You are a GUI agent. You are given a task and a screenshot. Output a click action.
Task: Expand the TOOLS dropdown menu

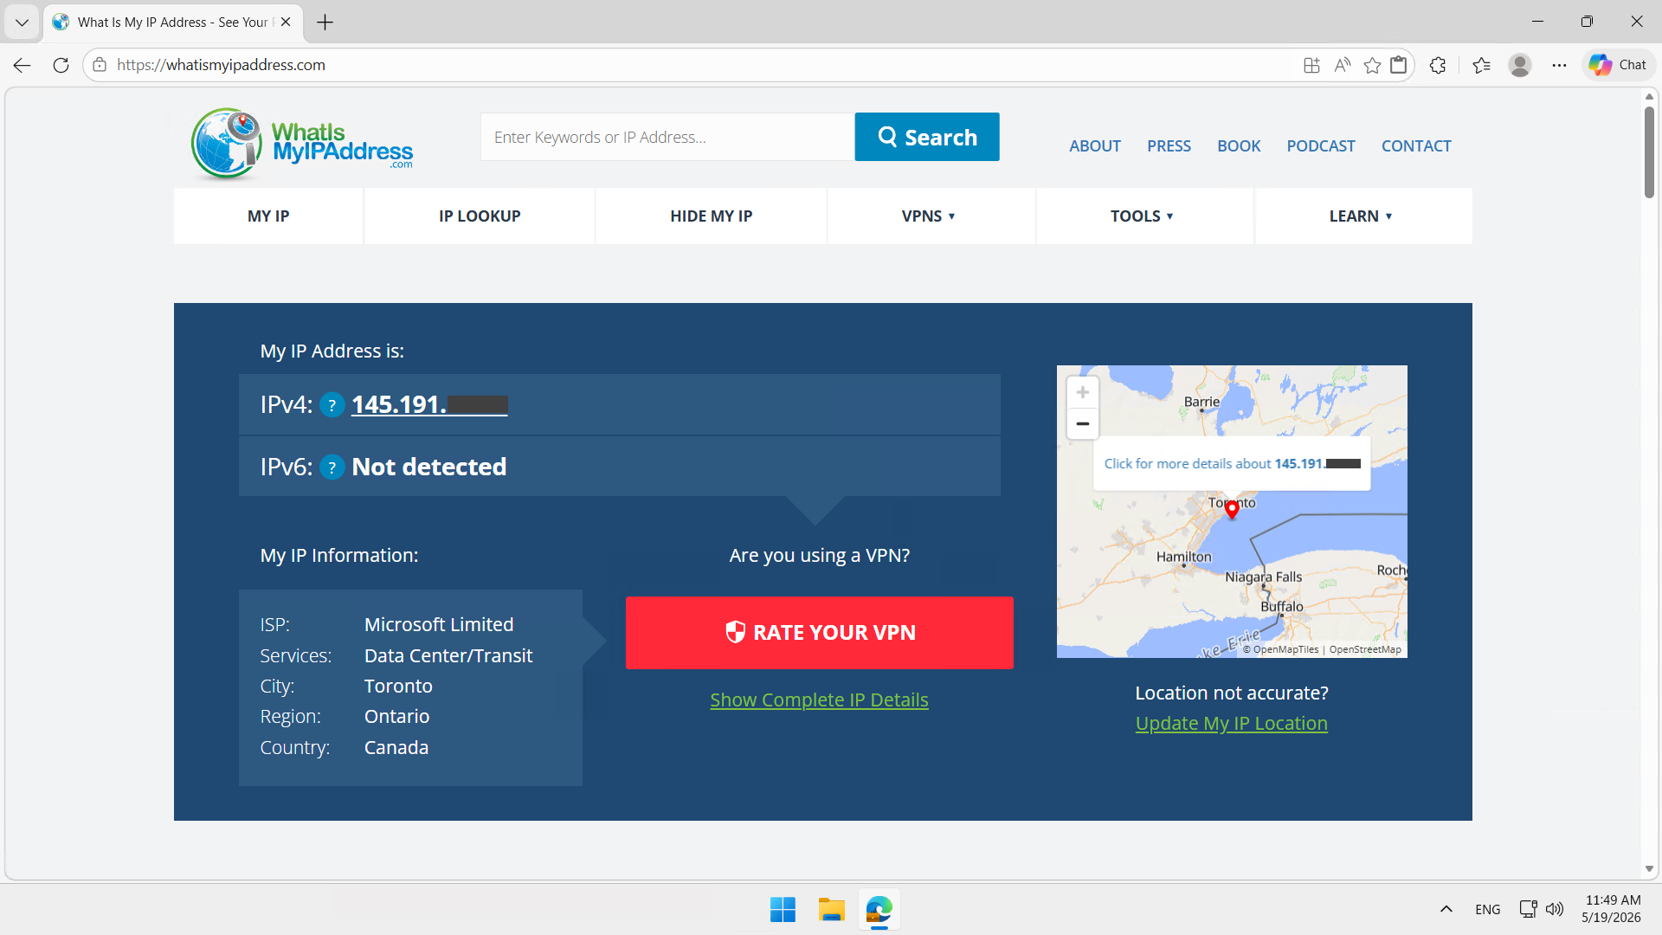tap(1143, 216)
